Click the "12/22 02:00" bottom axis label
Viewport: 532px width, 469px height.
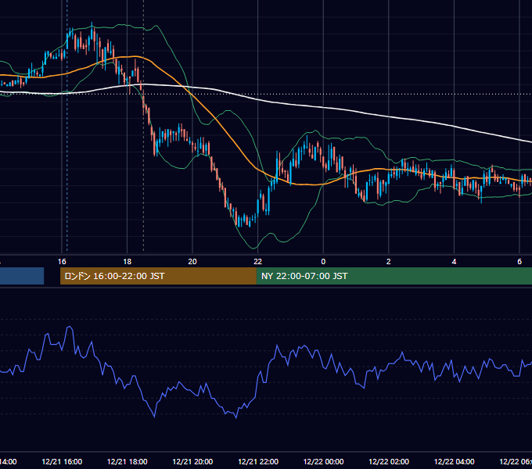click(x=389, y=461)
